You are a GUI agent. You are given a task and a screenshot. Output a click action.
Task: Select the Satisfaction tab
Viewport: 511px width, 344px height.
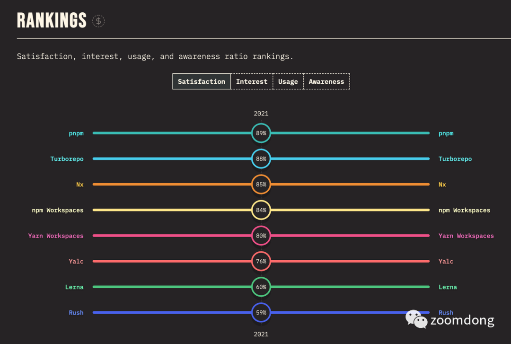point(202,81)
